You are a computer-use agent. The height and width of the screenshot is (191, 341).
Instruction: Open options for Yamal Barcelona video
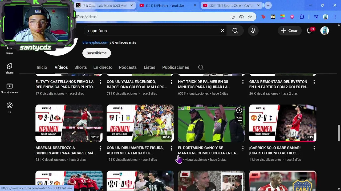click(172, 83)
